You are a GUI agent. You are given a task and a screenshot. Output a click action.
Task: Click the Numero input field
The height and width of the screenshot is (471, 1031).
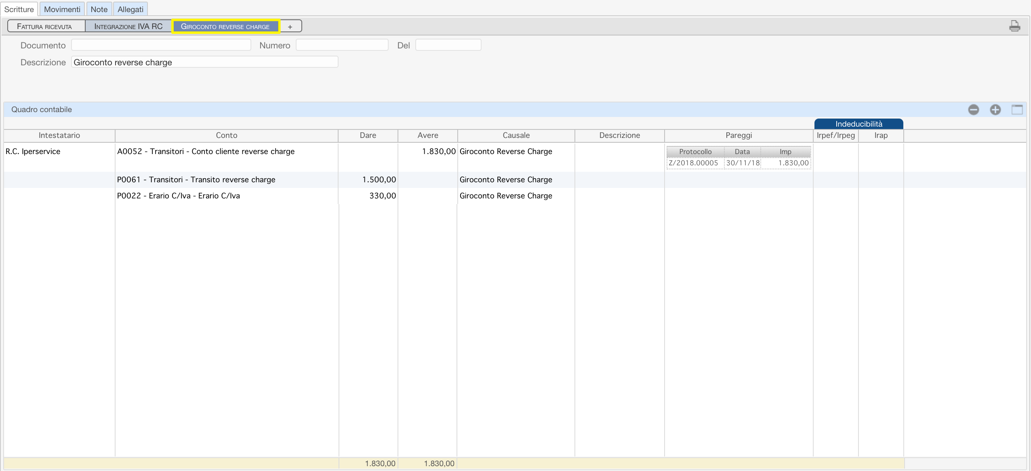coord(342,45)
